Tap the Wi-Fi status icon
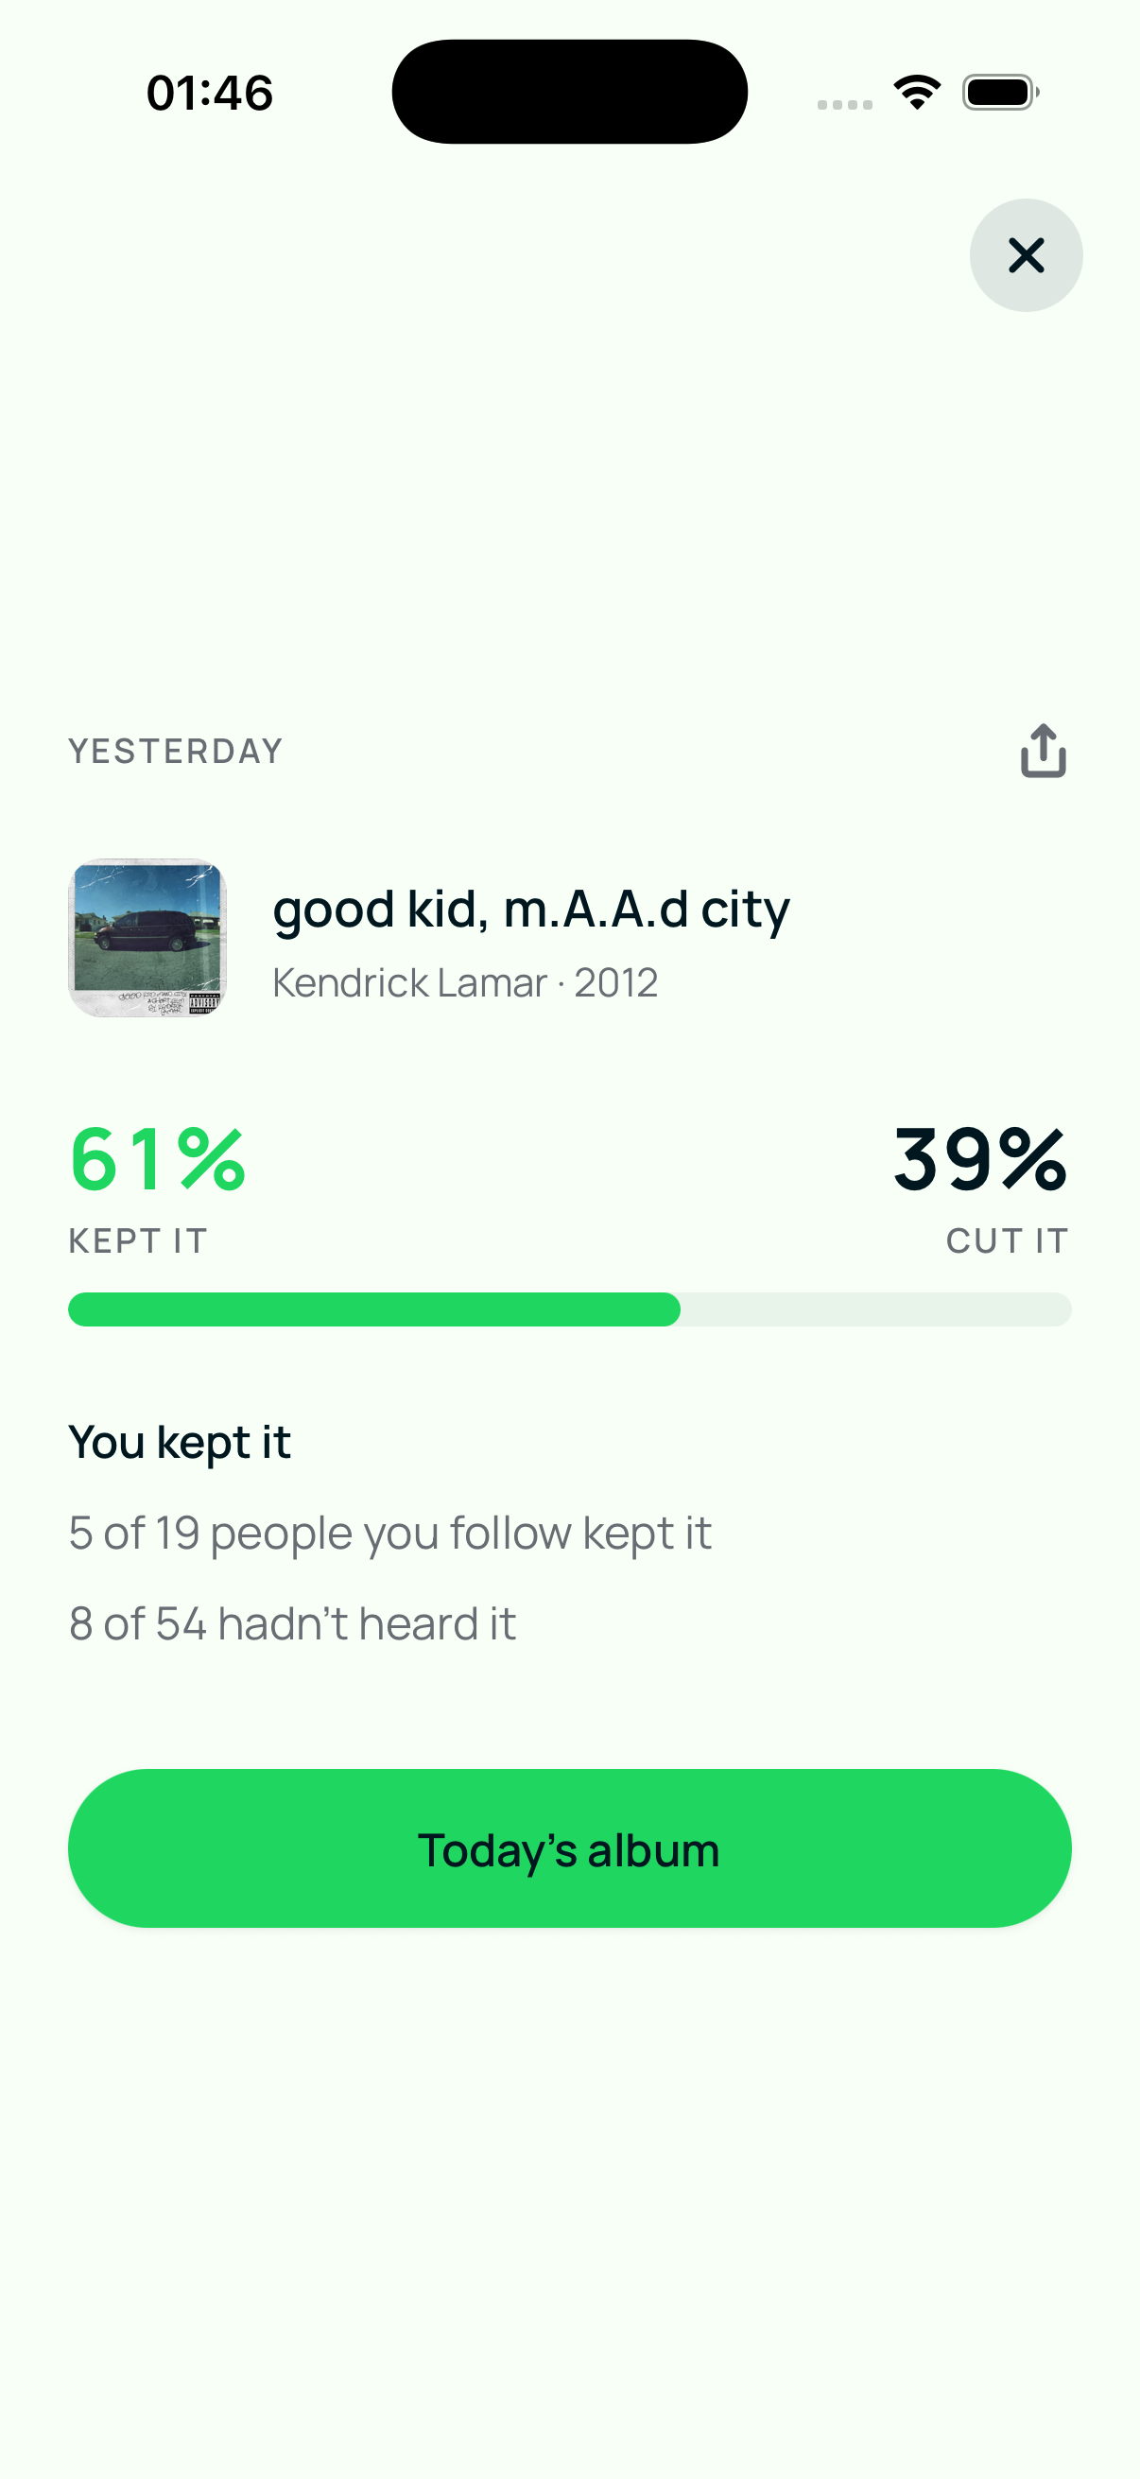1140x2479 pixels. [x=917, y=93]
